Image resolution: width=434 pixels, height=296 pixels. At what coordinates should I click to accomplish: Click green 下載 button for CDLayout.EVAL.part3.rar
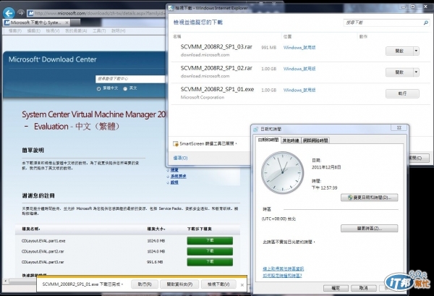click(x=210, y=262)
